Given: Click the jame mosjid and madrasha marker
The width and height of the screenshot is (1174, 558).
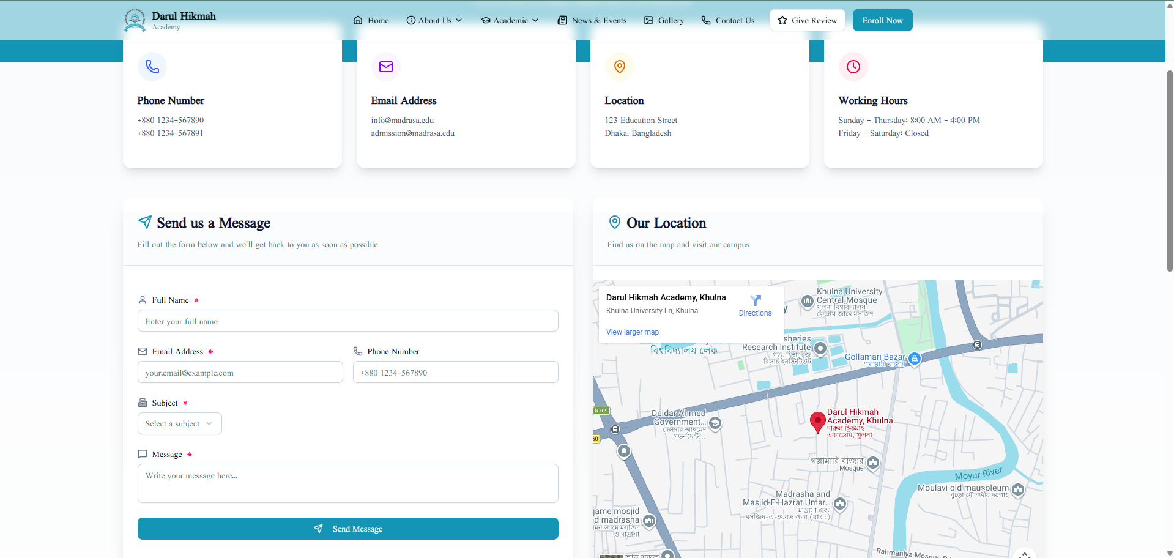Looking at the screenshot, I should coord(649,521).
